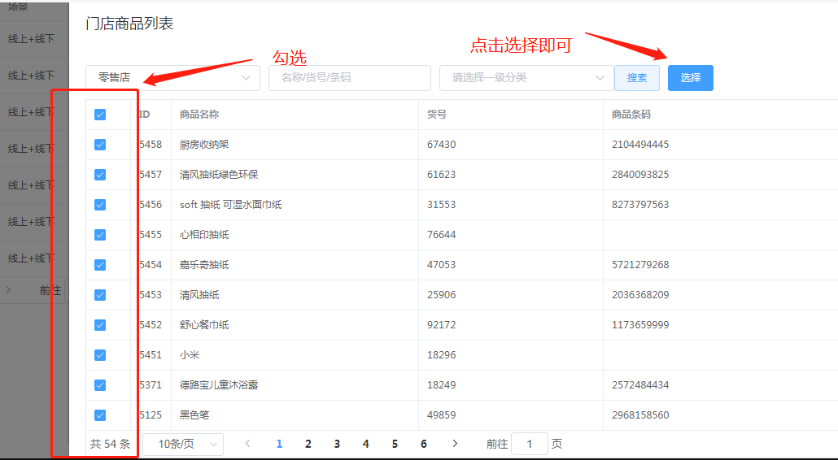Click barcode 2104494445
Screen dimensions: 838x460
[640, 145]
